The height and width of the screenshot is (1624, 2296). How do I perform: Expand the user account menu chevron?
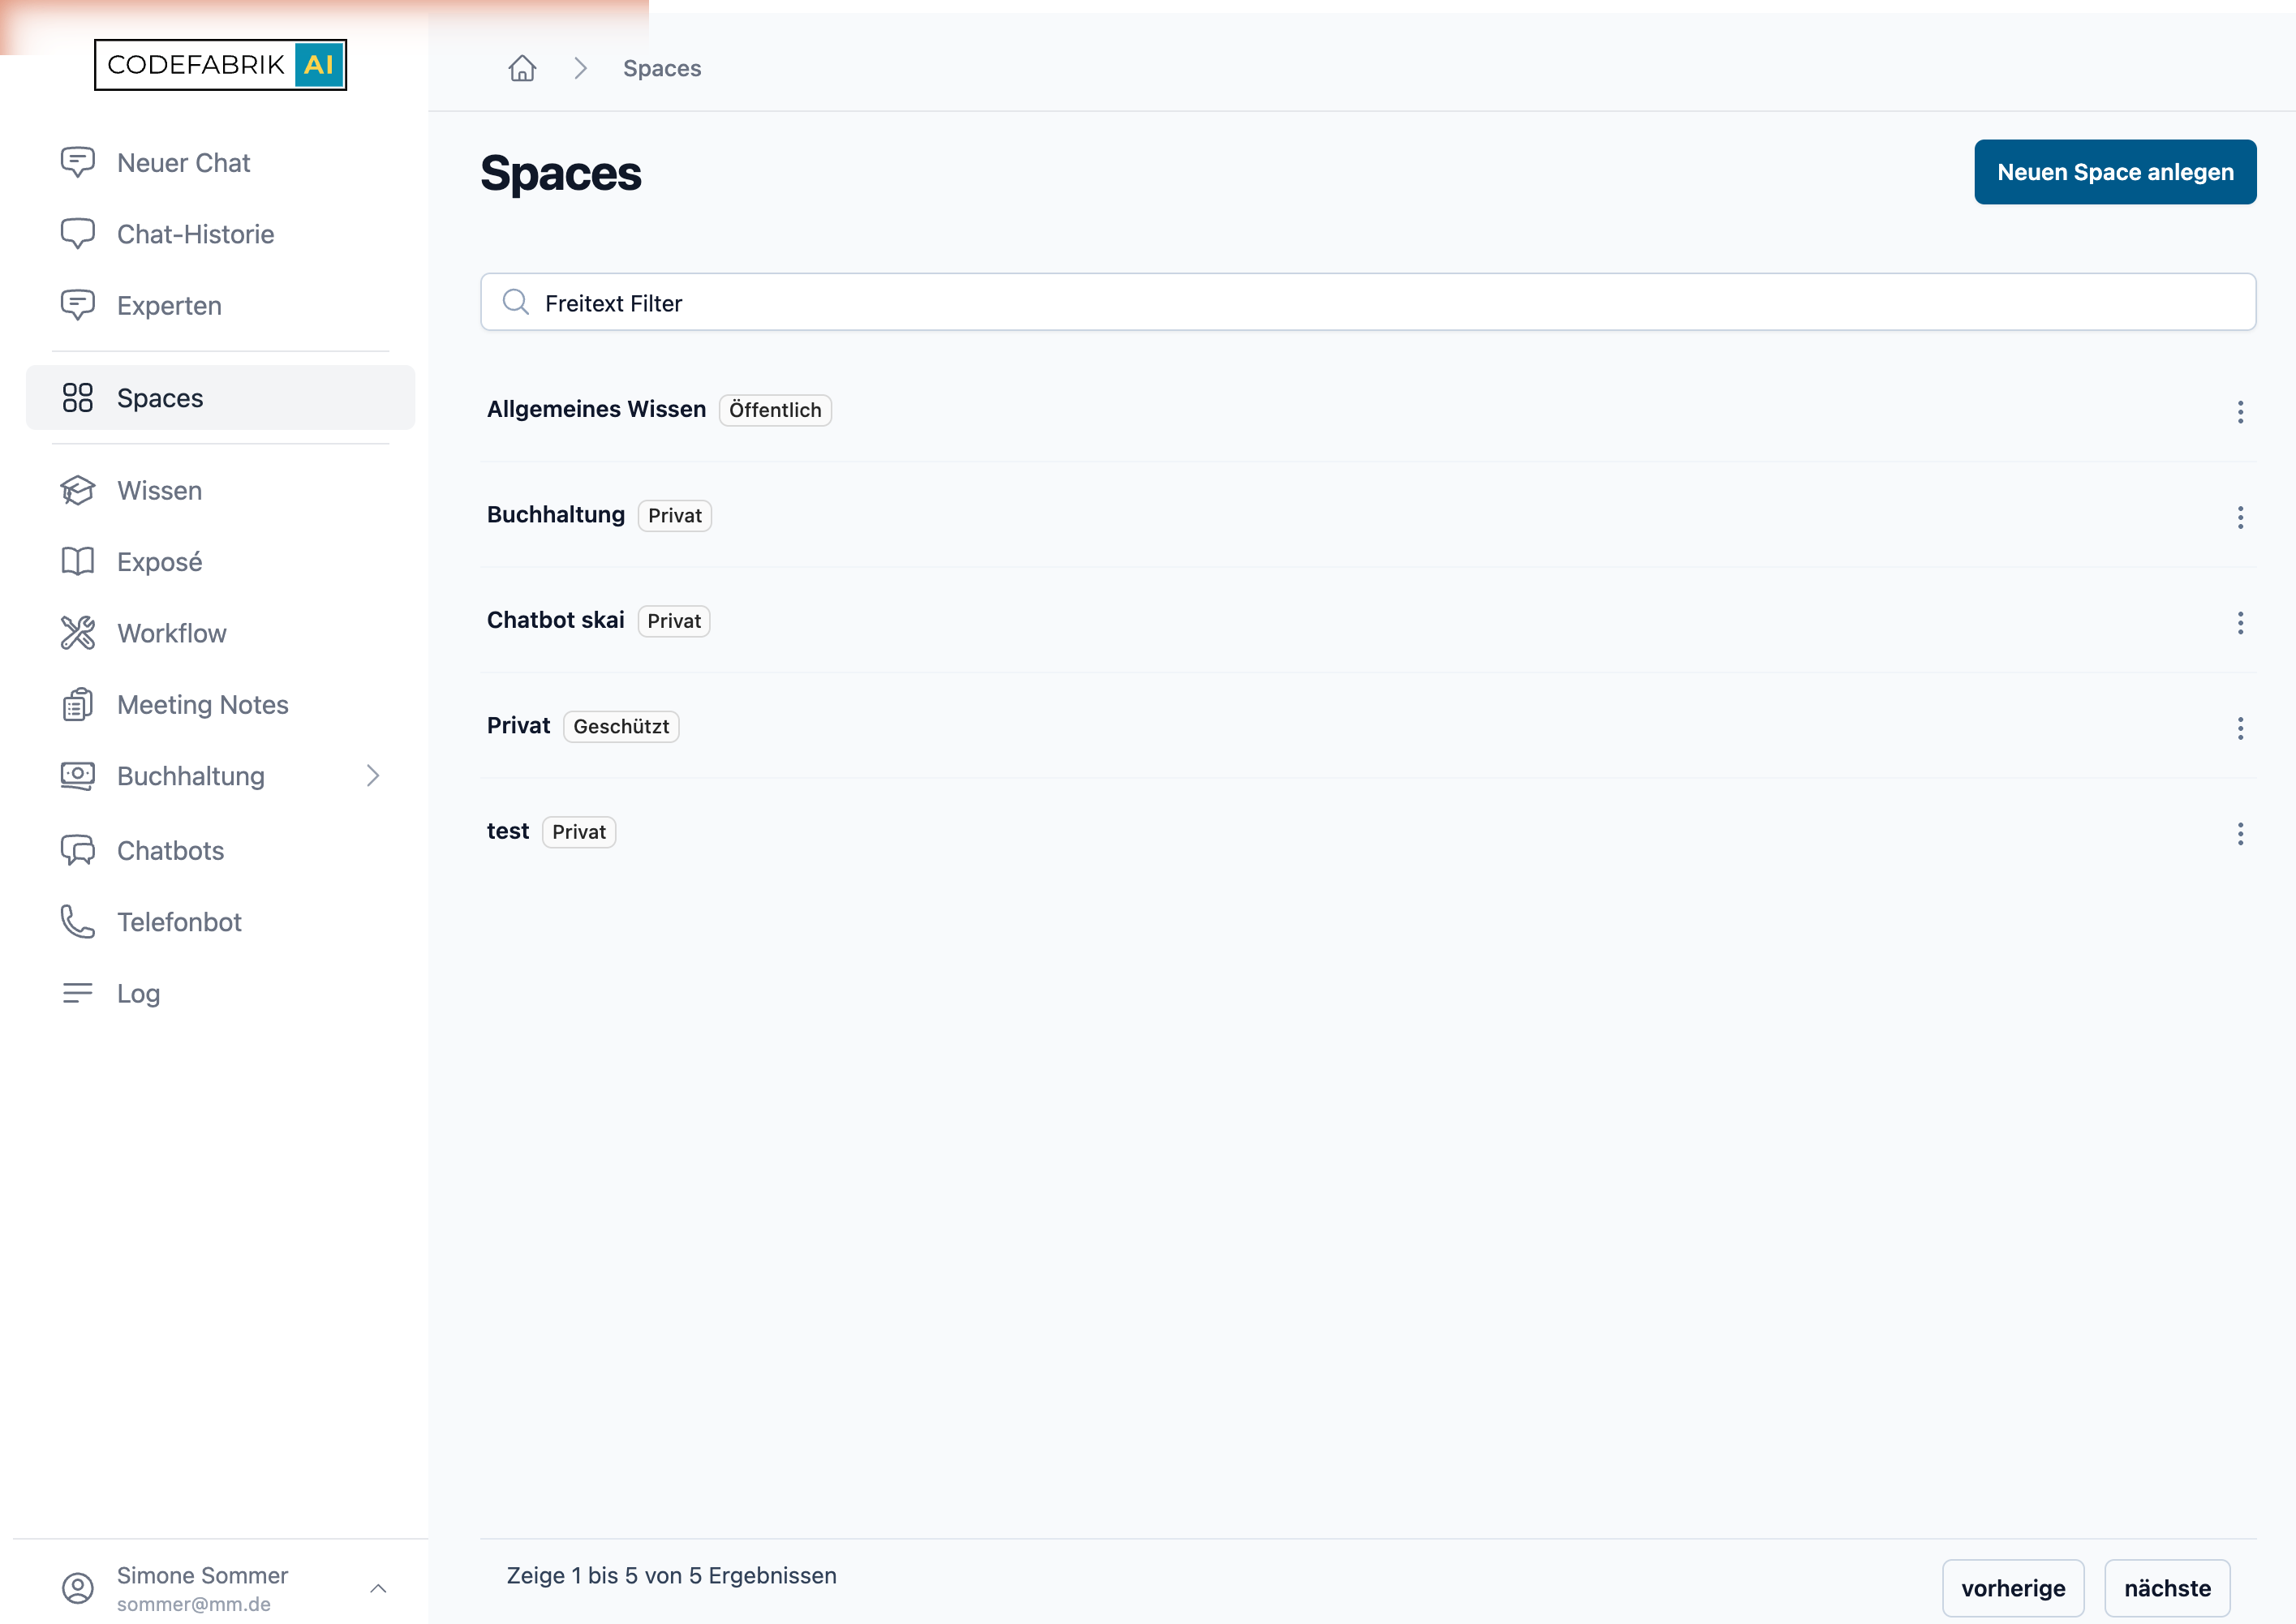pos(378,1588)
